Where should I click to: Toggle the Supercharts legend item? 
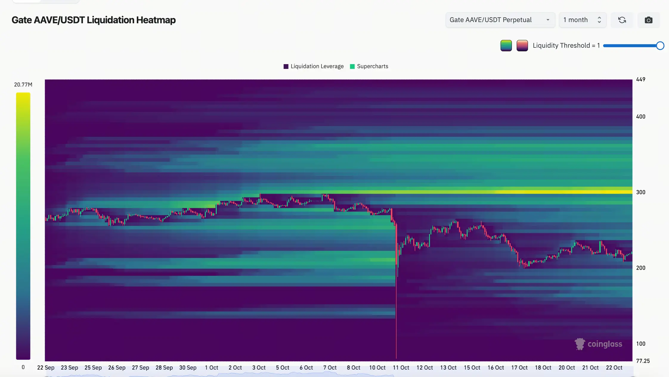coord(372,66)
